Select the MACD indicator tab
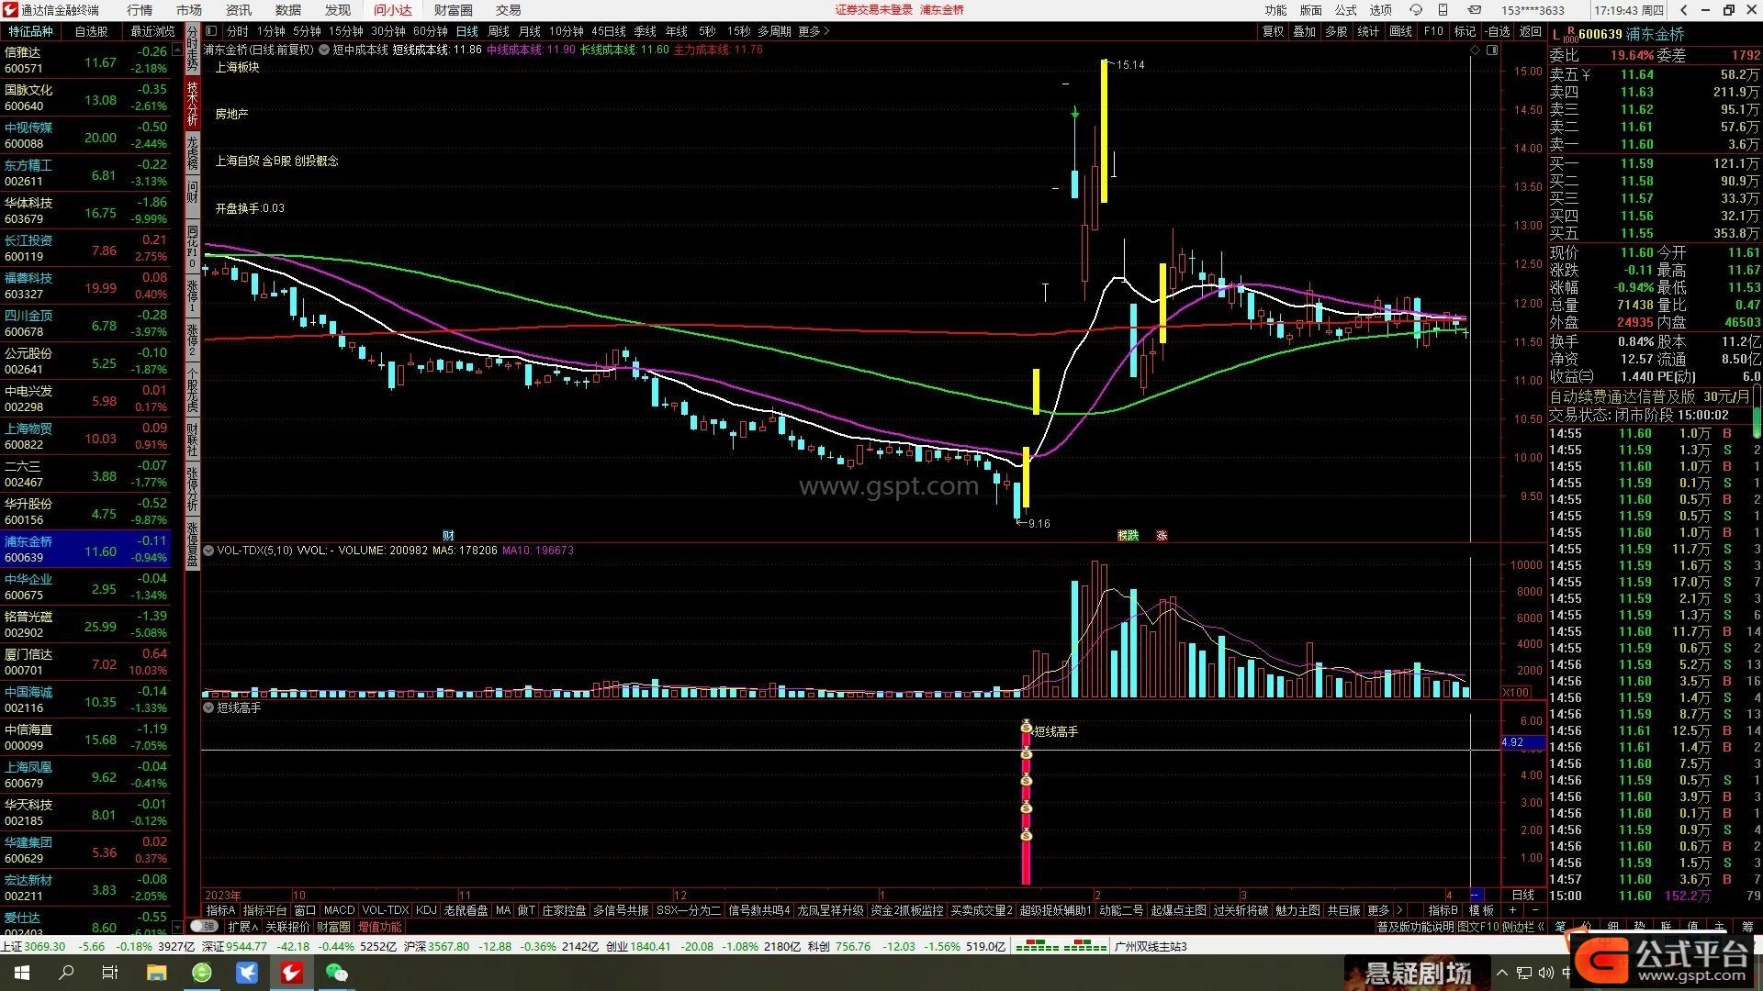This screenshot has width=1763, height=991. (x=339, y=910)
